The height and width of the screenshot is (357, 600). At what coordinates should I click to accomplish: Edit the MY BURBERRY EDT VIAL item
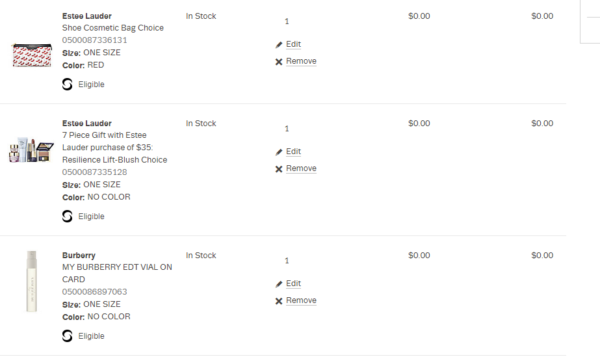(293, 284)
